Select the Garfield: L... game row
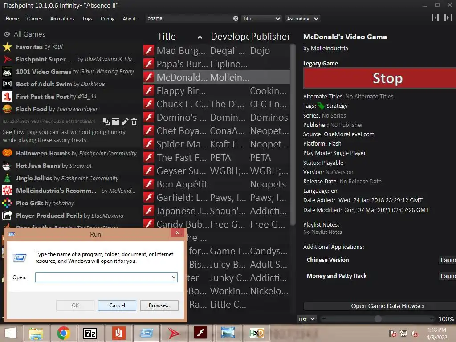 [216, 197]
